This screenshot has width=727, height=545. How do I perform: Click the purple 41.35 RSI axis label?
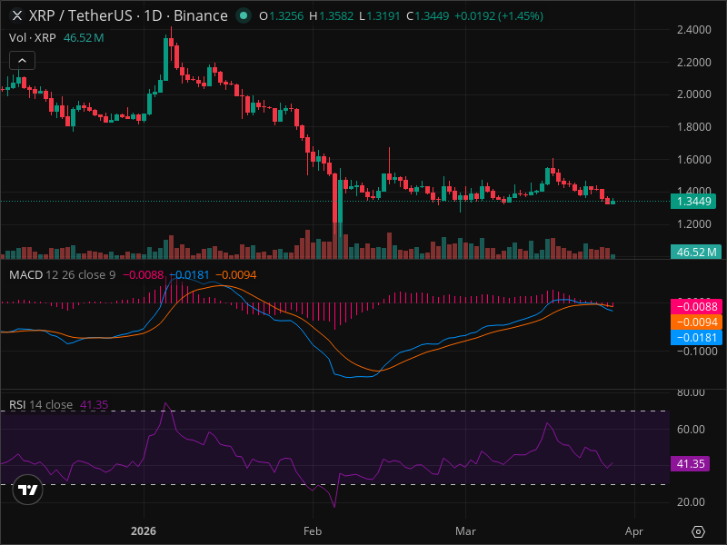click(x=690, y=464)
